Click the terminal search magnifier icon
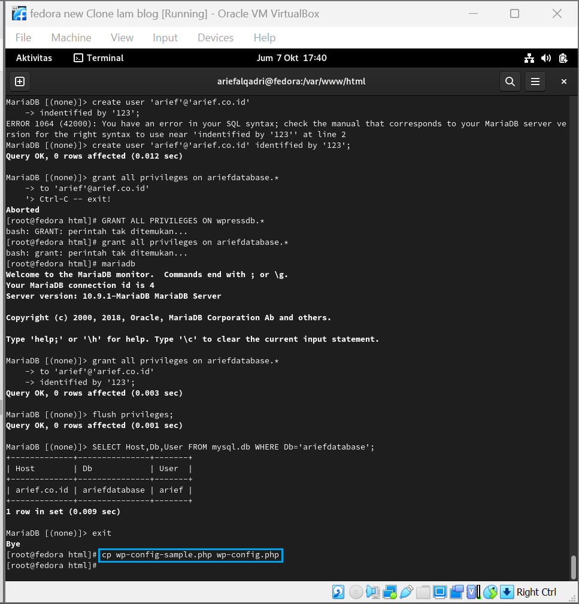The height and width of the screenshot is (604, 579). click(510, 81)
